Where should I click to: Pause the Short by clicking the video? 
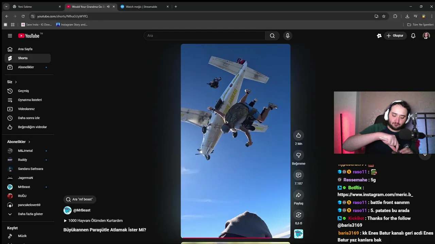(x=236, y=141)
